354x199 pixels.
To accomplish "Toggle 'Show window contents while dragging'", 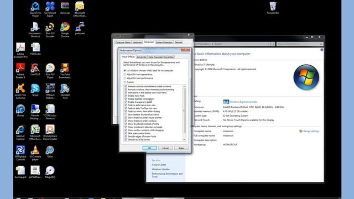I will (x=126, y=130).
